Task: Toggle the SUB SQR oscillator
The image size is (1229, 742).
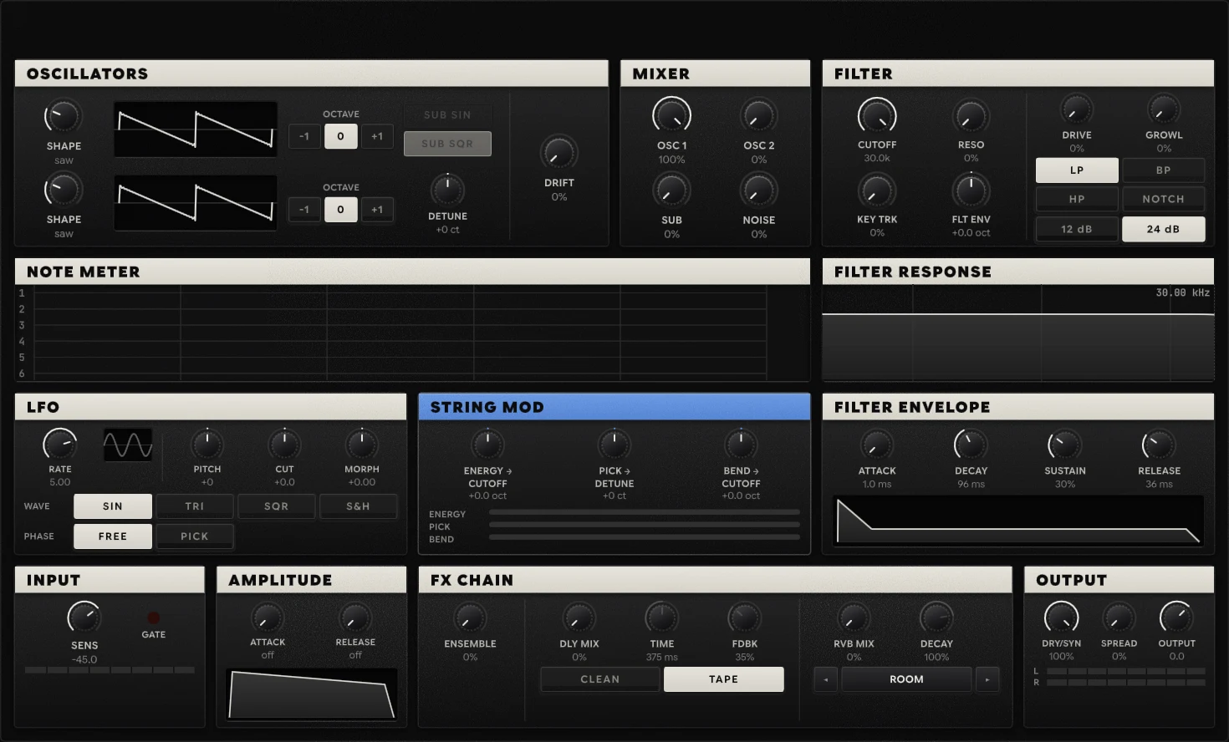Action: click(447, 144)
